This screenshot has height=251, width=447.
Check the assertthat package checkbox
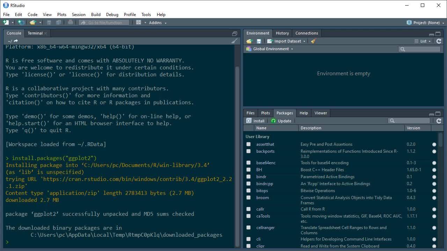click(x=248, y=144)
